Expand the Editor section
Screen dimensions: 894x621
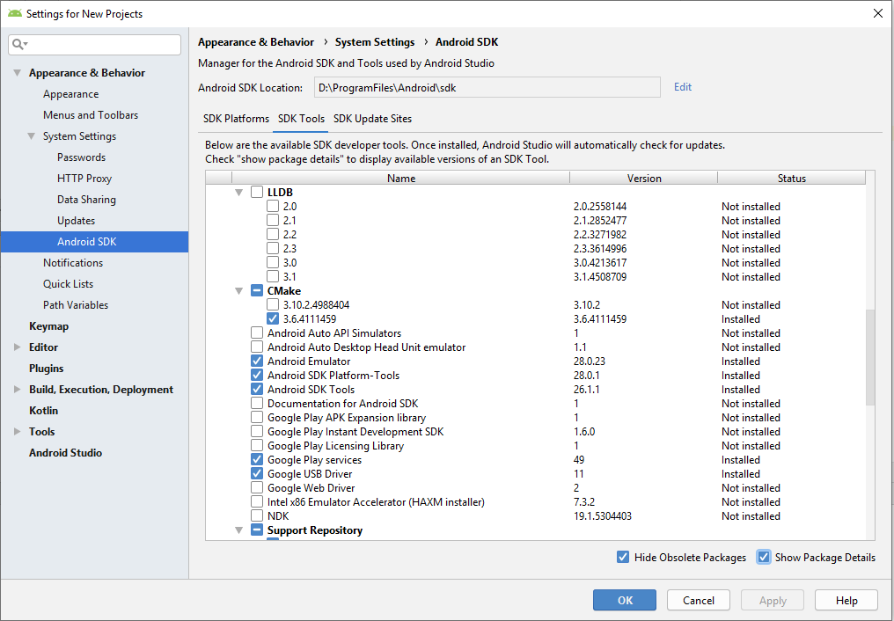click(x=18, y=347)
